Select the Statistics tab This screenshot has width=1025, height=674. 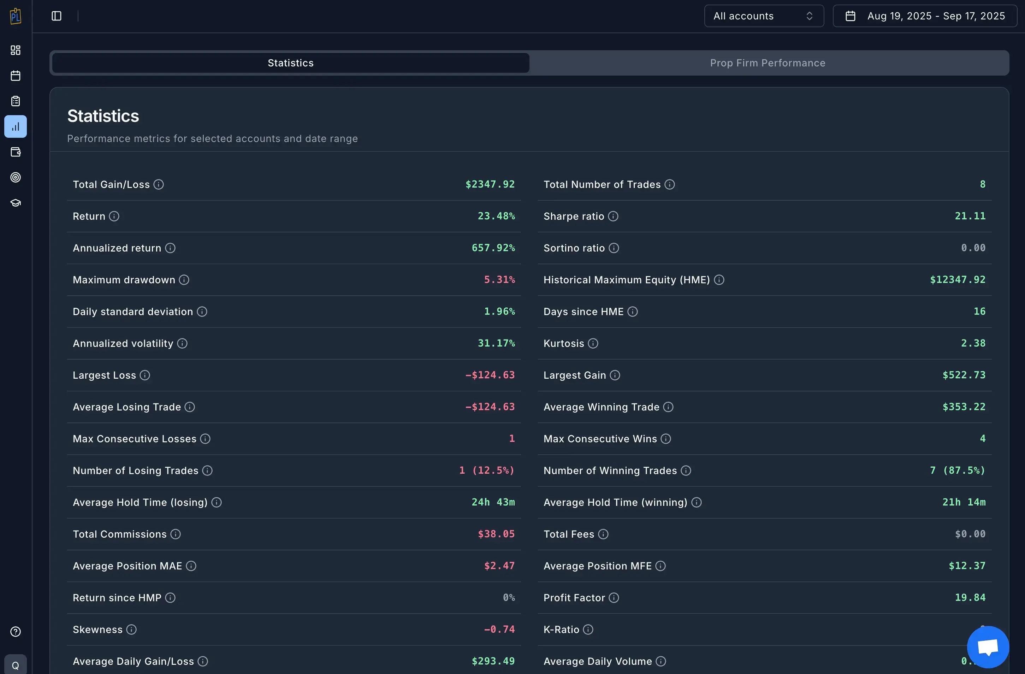290,63
